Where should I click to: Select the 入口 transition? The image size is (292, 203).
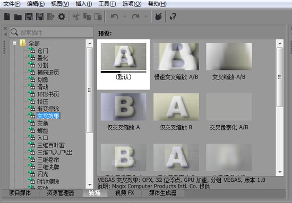click(x=43, y=138)
